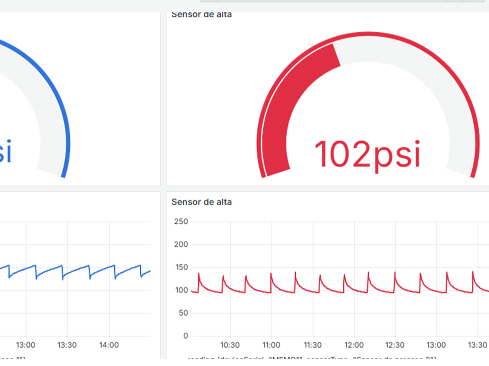Select the 0 y-axis label
The width and height of the screenshot is (489, 366).
(185, 336)
